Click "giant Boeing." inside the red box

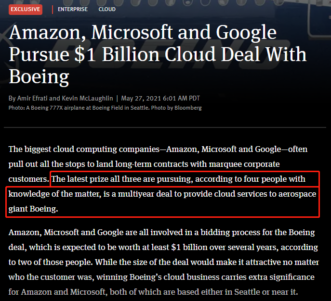click(x=33, y=209)
